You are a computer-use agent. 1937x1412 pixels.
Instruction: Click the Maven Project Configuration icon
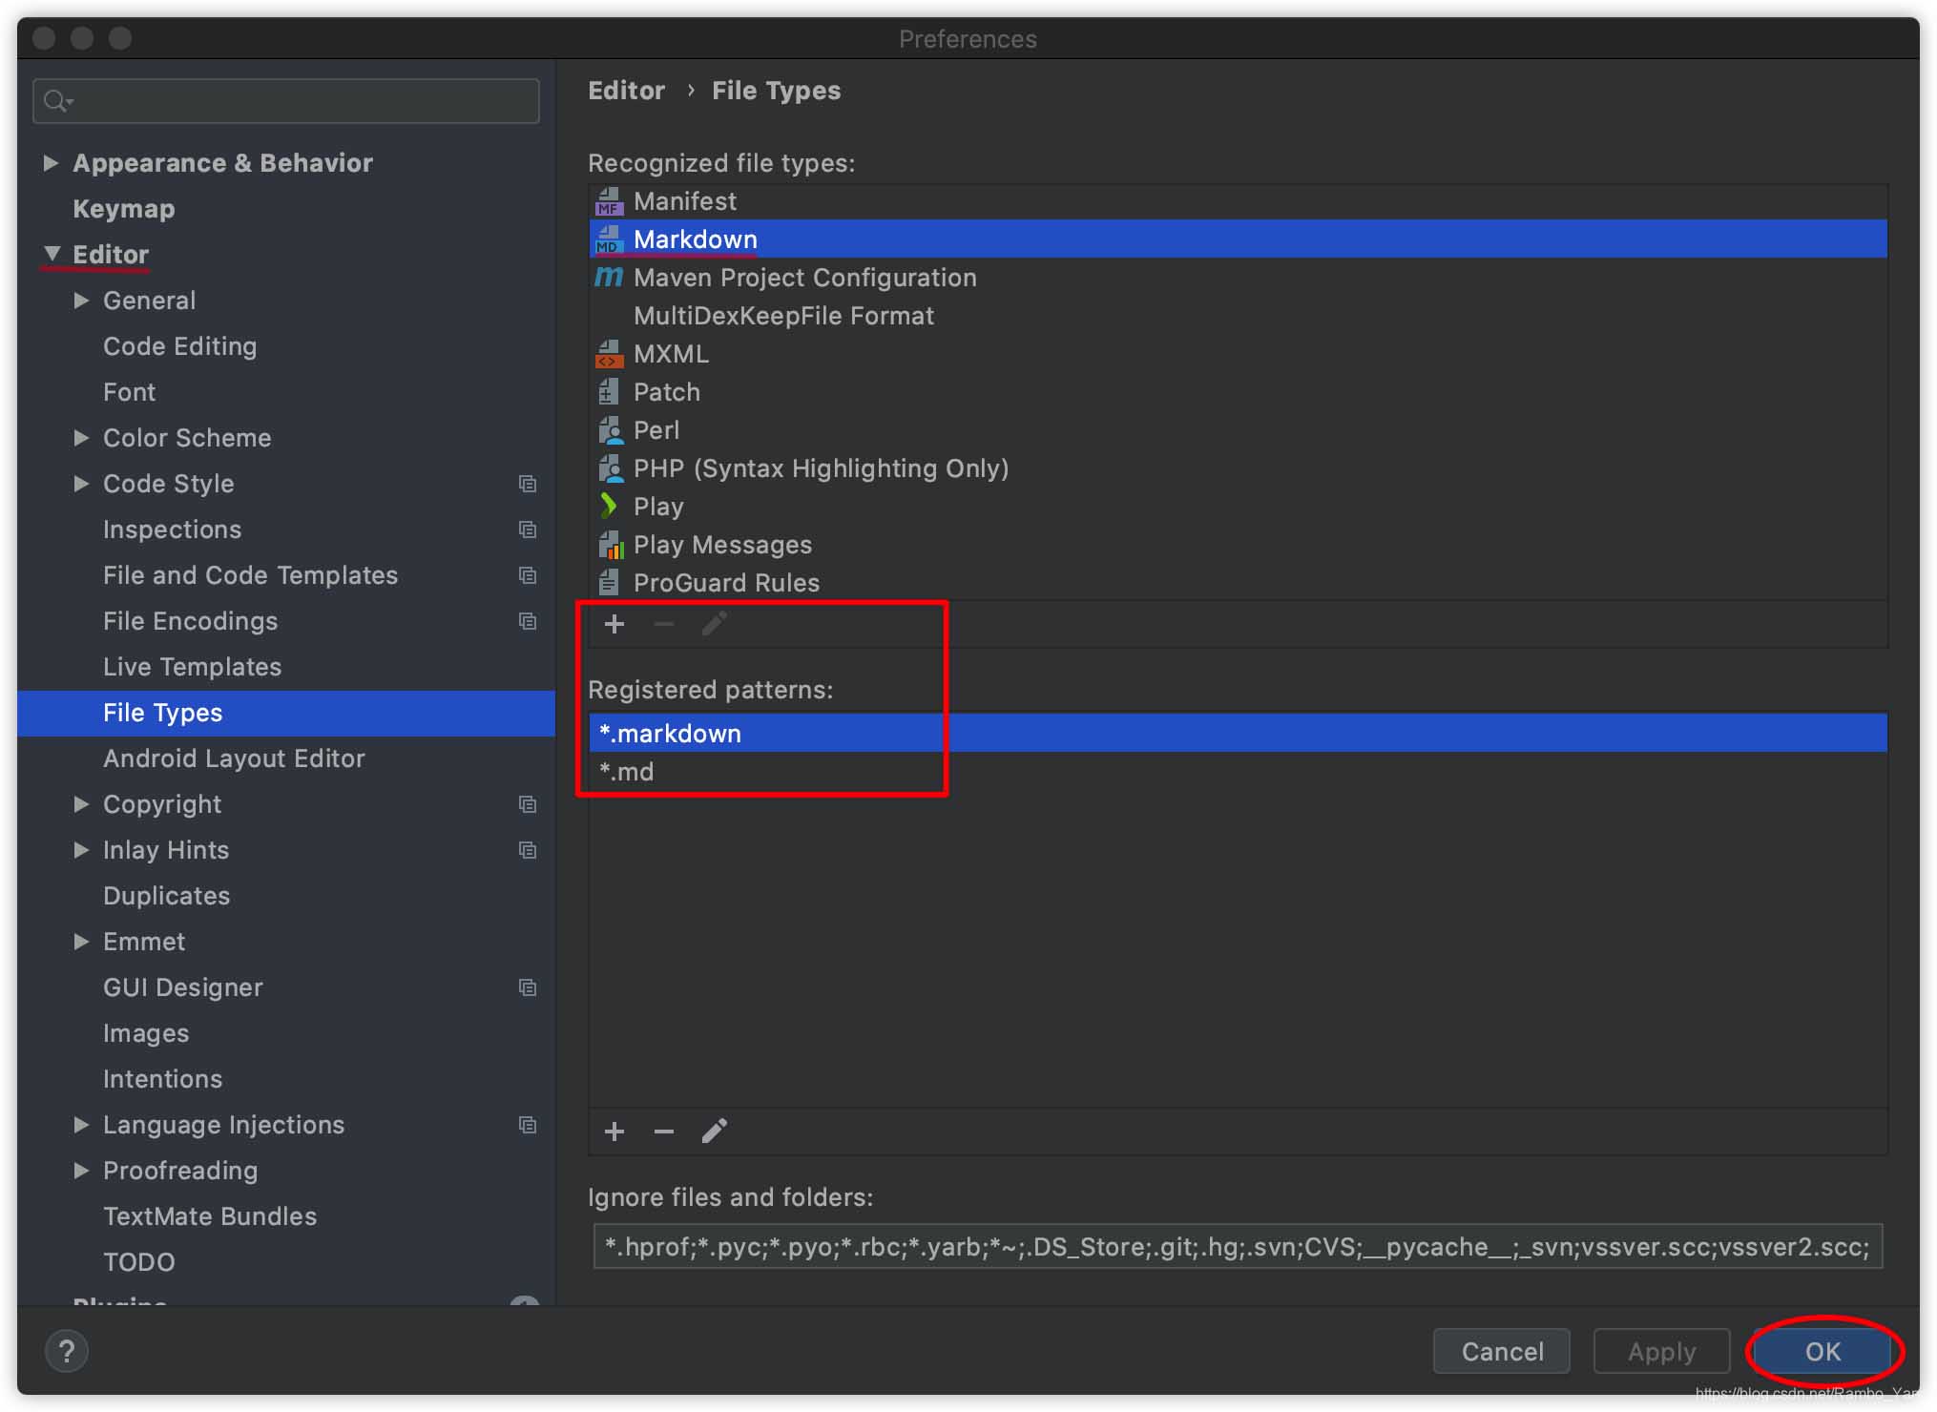(609, 278)
